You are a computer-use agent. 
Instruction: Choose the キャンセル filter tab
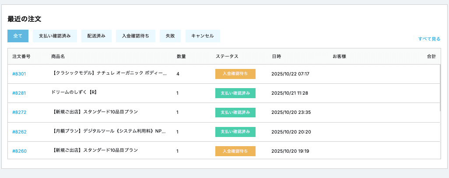click(203, 36)
